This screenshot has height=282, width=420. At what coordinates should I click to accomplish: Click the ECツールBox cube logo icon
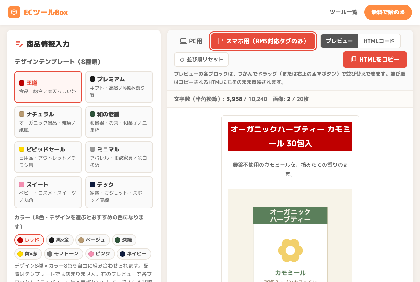click(14, 12)
